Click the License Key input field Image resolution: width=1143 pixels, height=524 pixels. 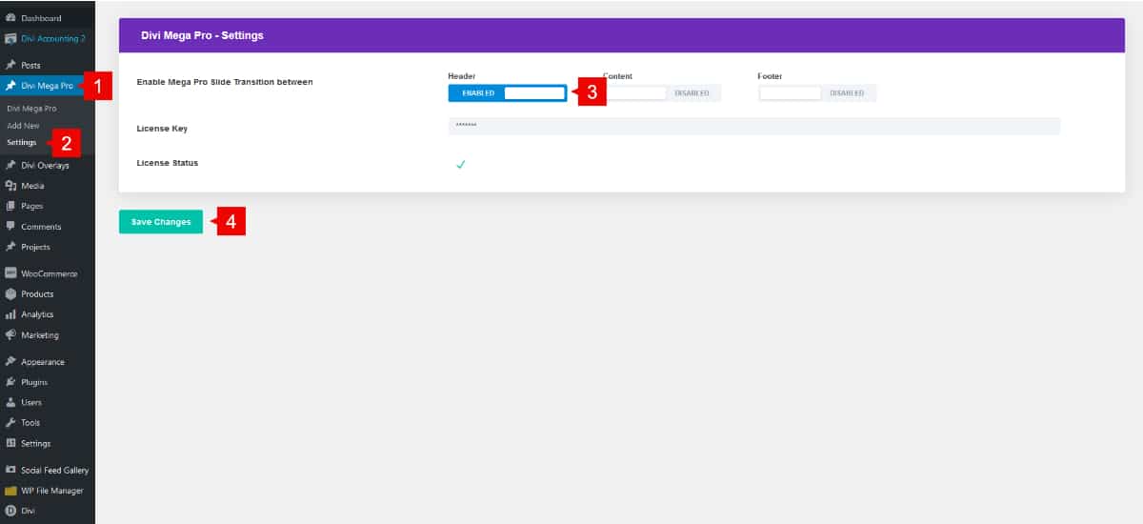pos(753,126)
